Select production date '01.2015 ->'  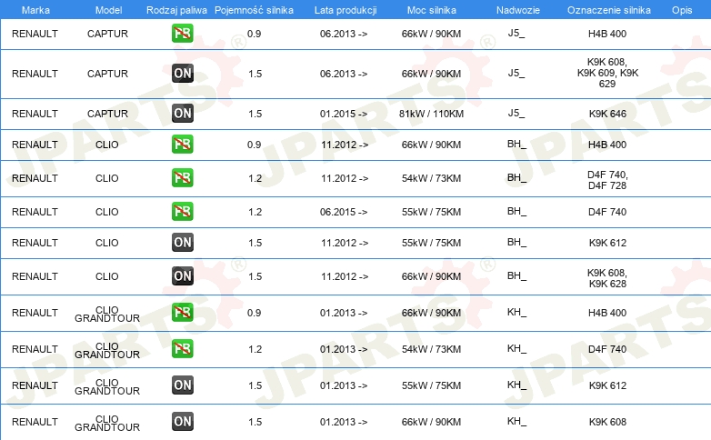(344, 114)
